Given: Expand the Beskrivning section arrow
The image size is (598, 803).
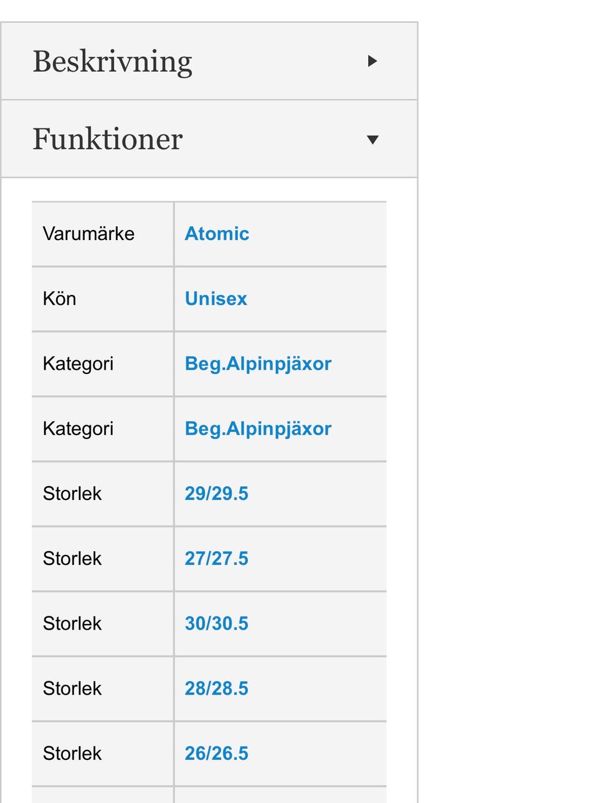Looking at the screenshot, I should (373, 61).
